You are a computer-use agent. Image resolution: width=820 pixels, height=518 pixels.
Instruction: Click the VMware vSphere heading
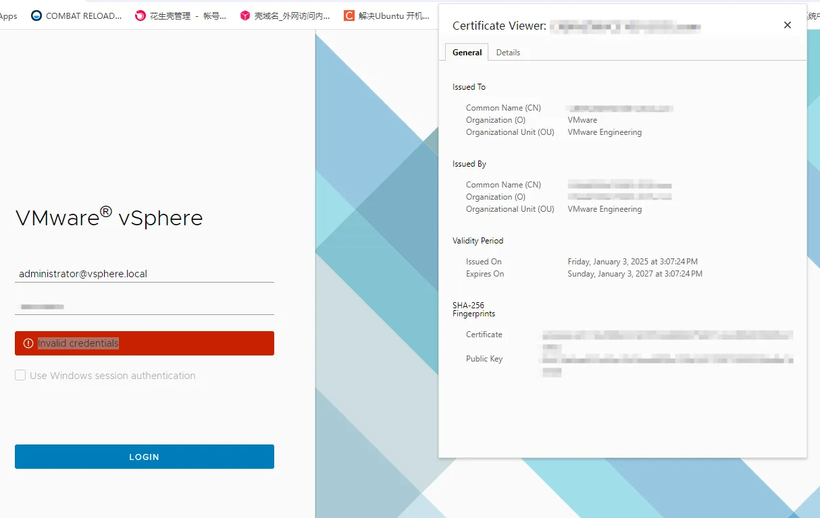tap(109, 217)
